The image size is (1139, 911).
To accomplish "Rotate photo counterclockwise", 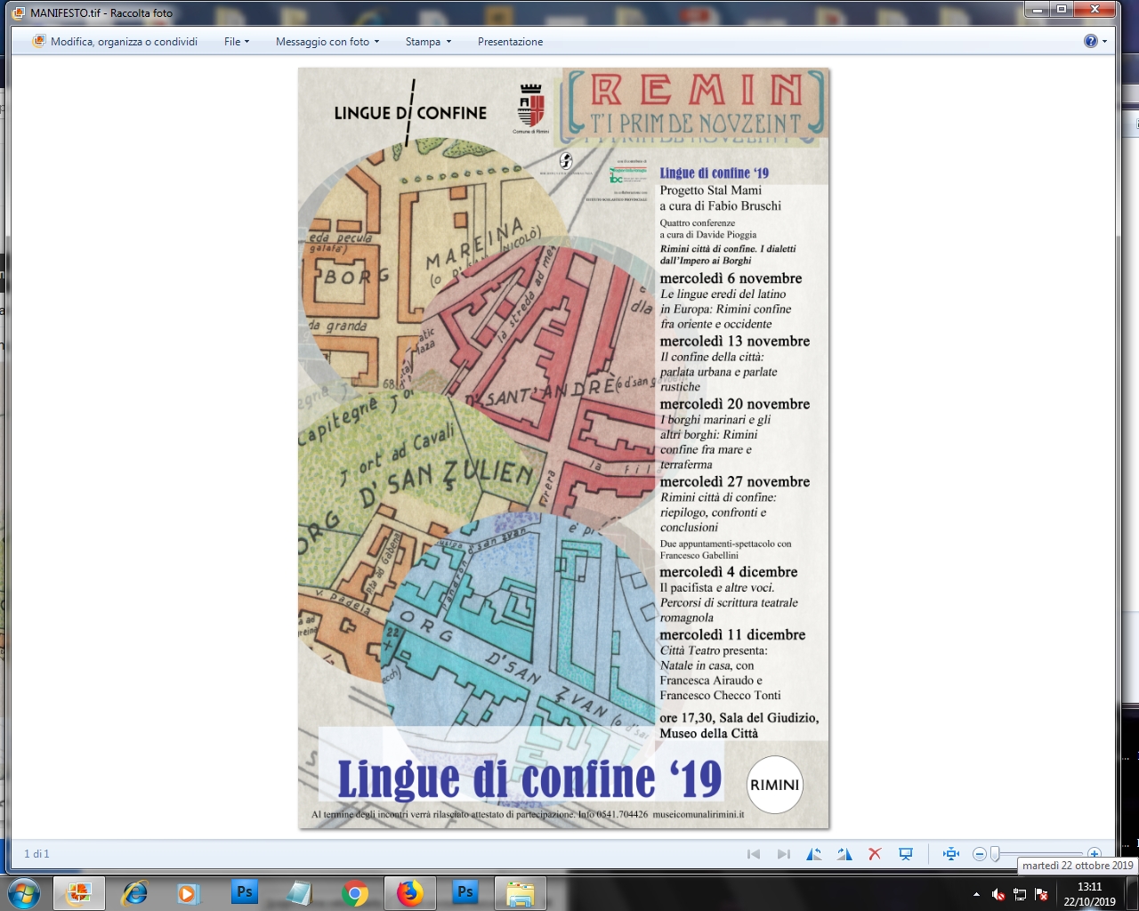I will 814,854.
